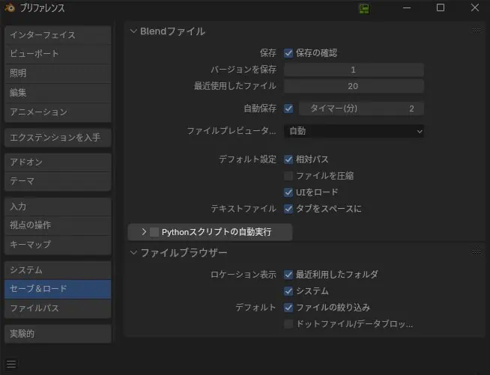Select セーブ＆ロード tab
490x375 pixels.
58,289
